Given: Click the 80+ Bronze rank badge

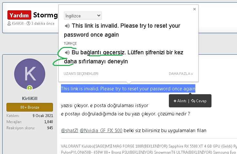Looking at the screenshot, I should pyautogui.click(x=30, y=107).
